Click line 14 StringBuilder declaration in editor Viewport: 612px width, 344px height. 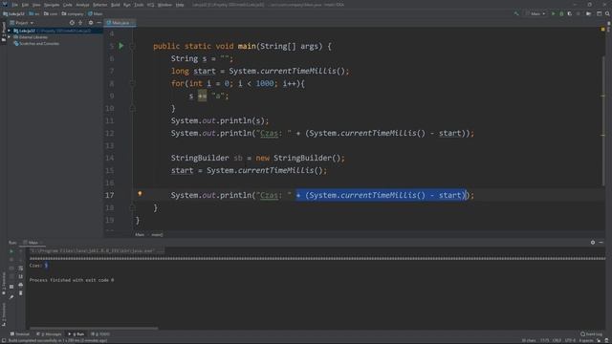[x=257, y=158]
